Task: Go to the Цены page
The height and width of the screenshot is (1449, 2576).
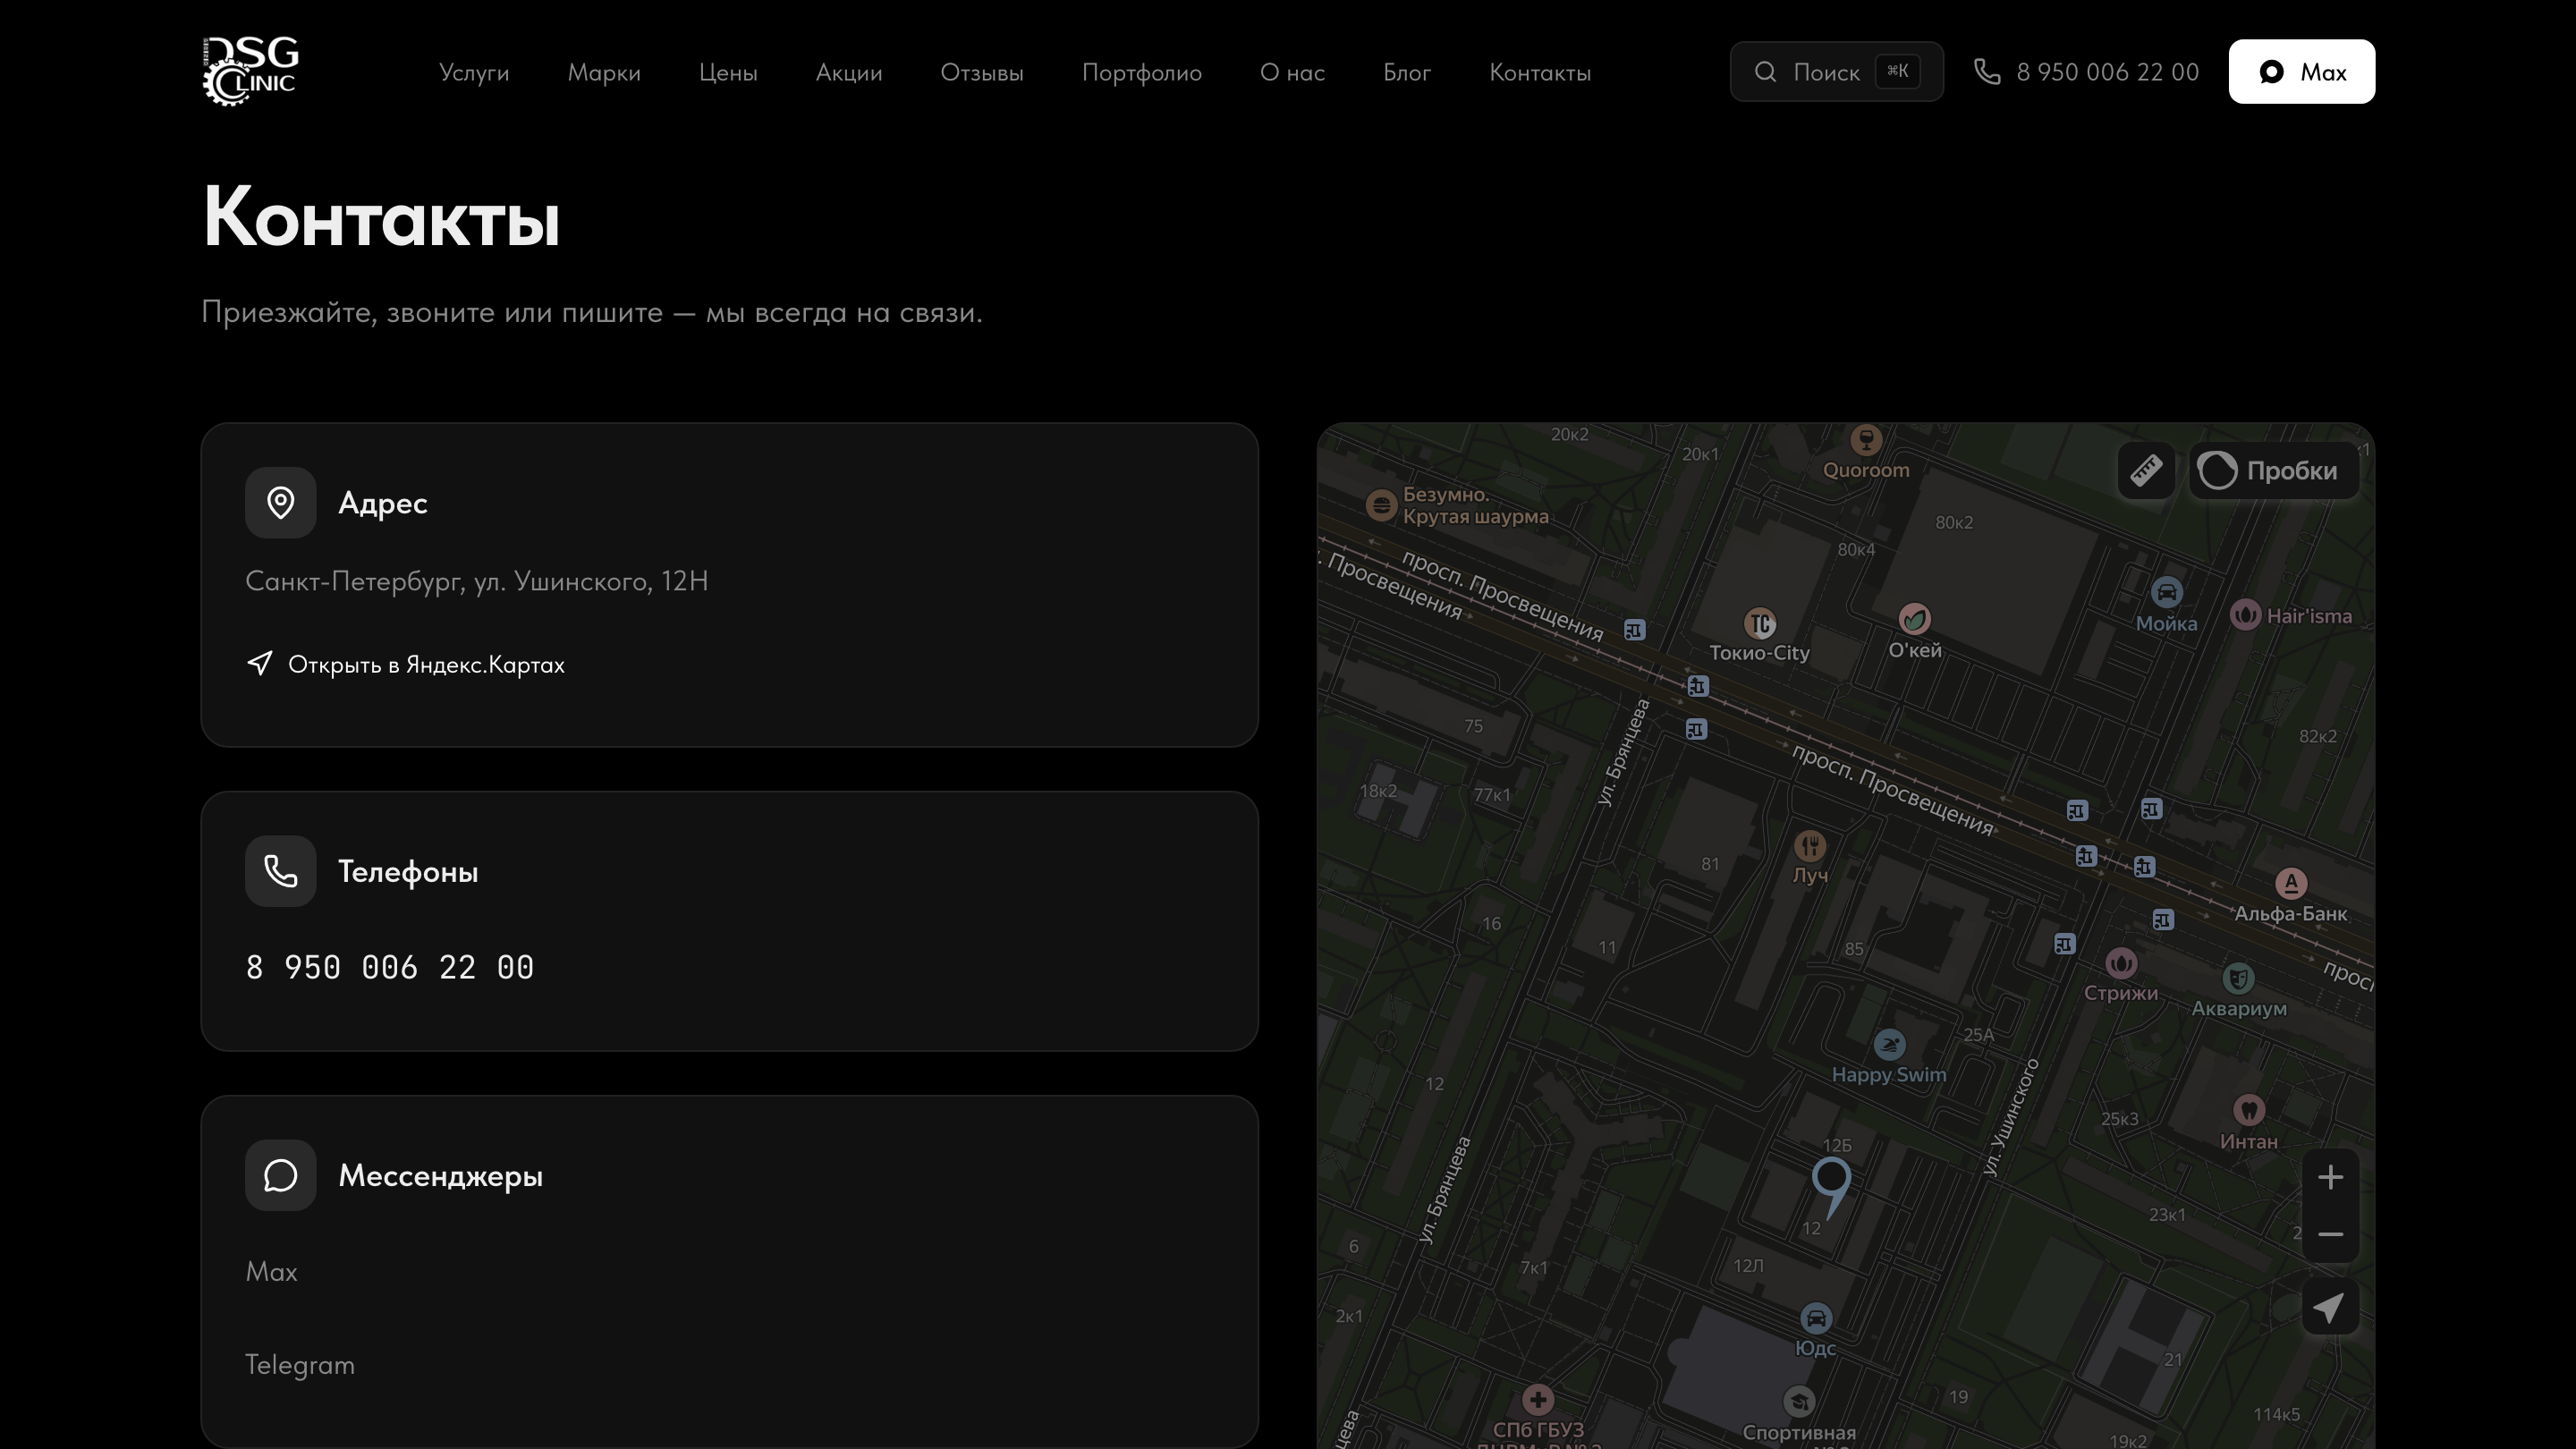Action: pos(728,72)
